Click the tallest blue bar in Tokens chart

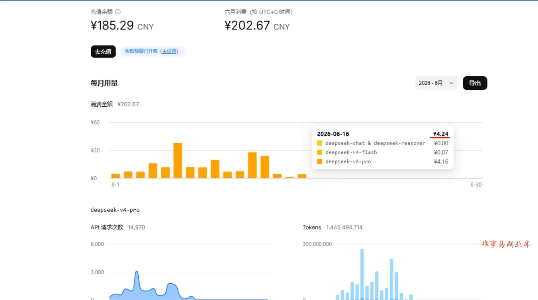point(362,274)
